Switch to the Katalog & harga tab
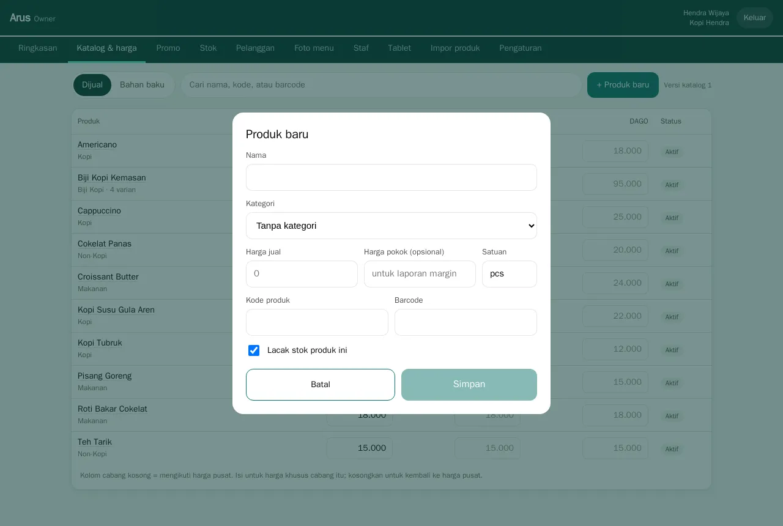 tap(107, 48)
